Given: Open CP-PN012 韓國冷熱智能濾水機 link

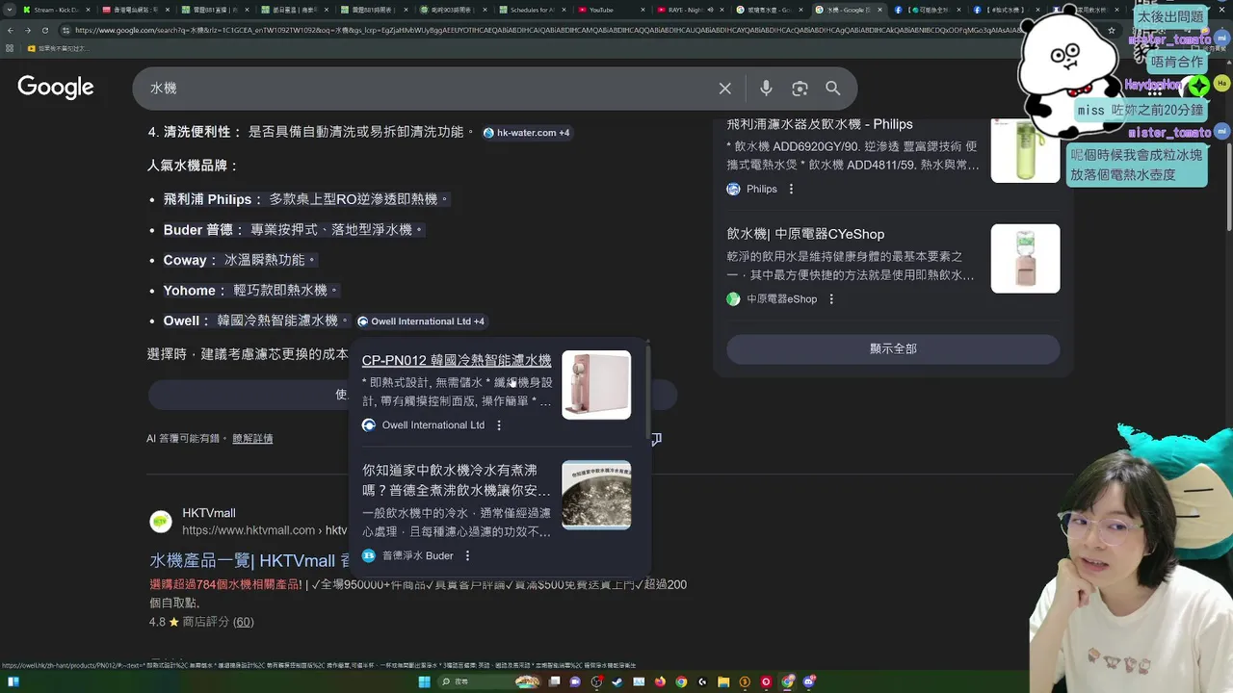Looking at the screenshot, I should [x=457, y=360].
